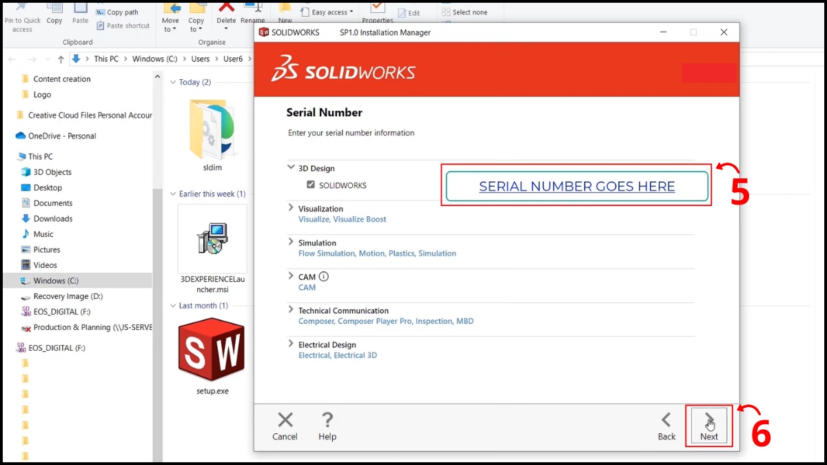Click the serial number input field

point(577,186)
